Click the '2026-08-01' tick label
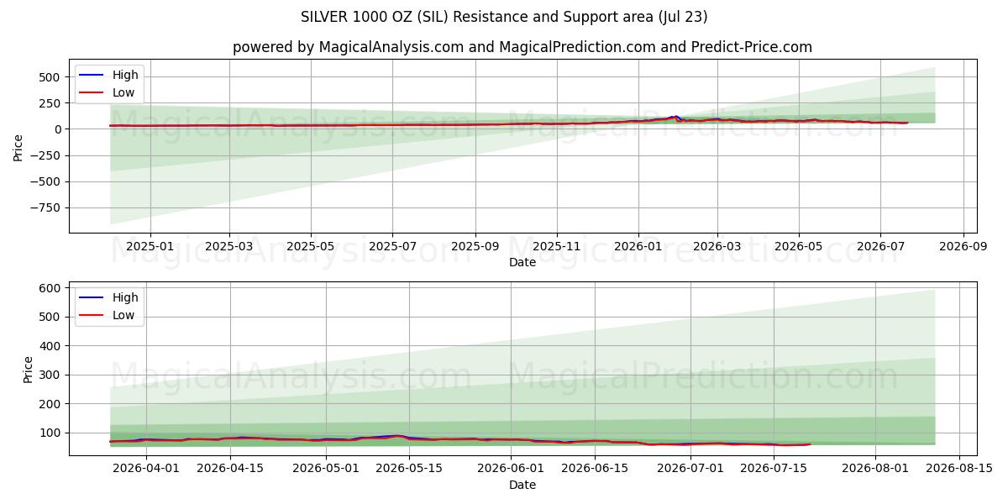This screenshot has height=504, width=1008. [875, 470]
